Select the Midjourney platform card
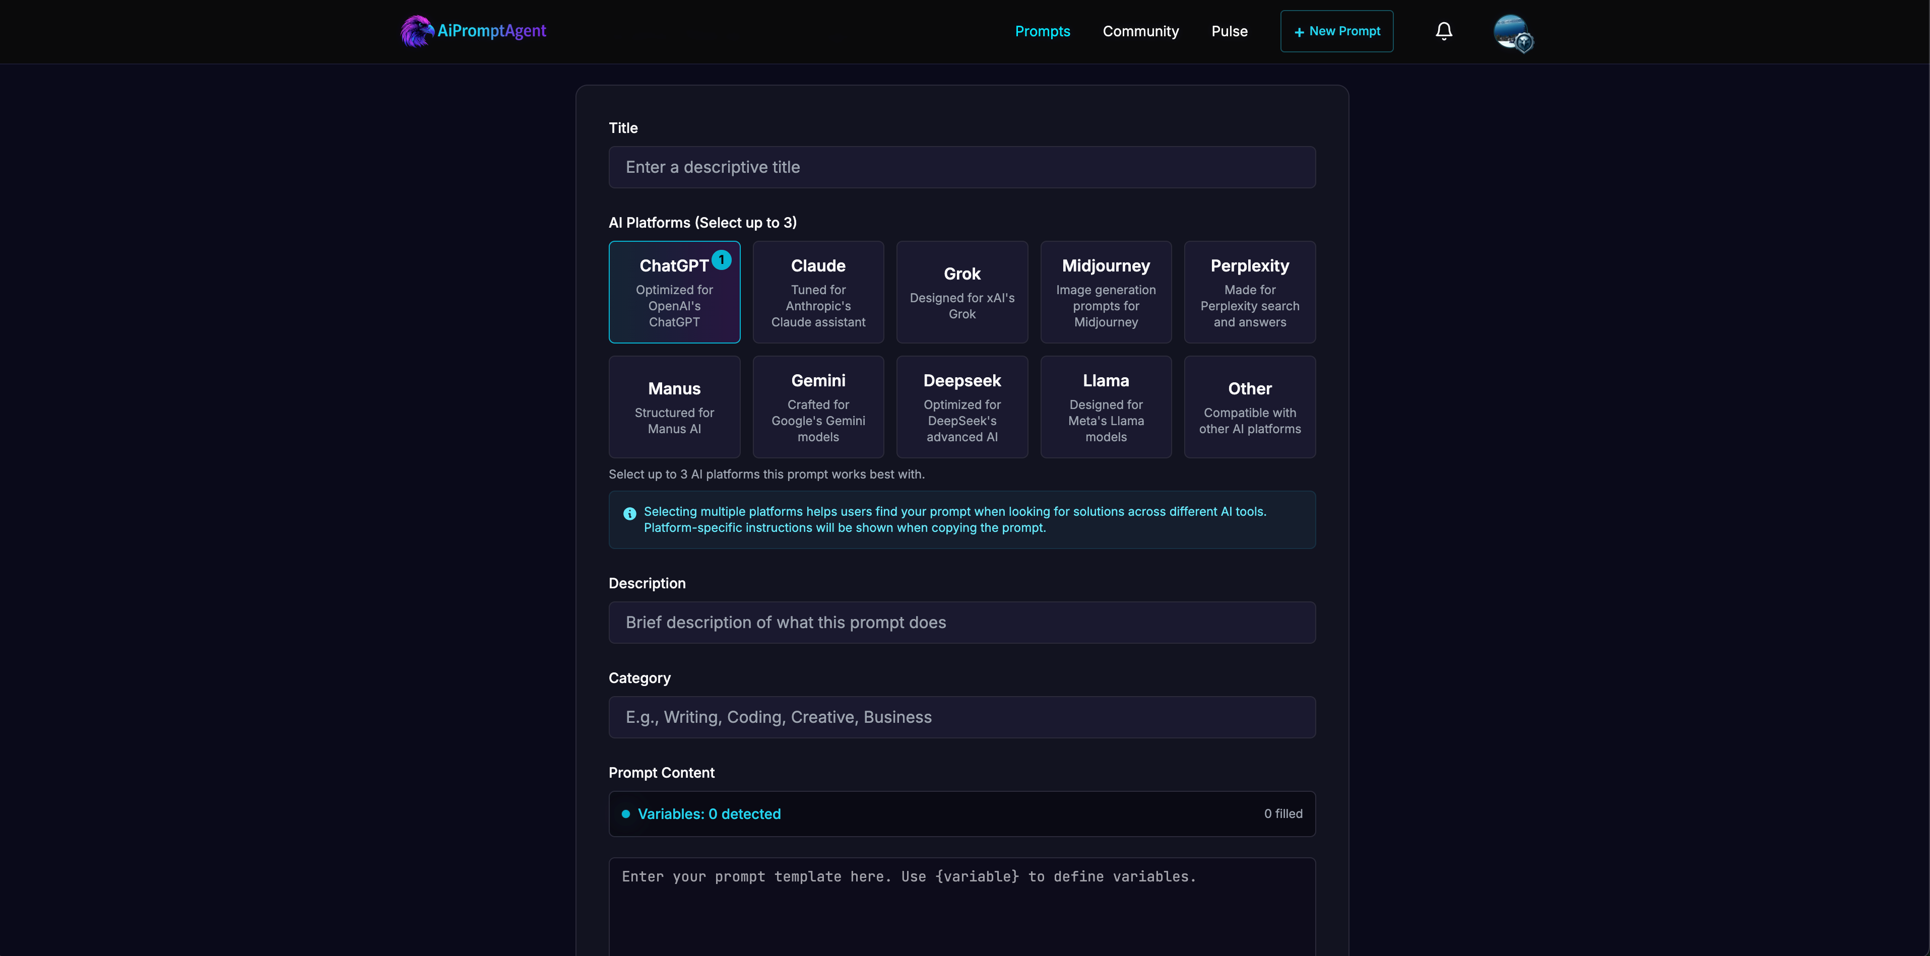 click(x=1106, y=292)
